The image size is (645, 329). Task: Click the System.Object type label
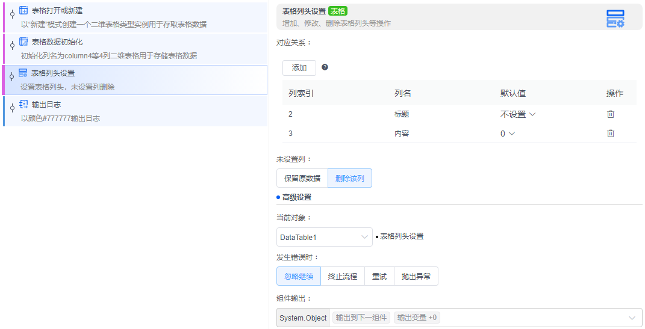point(303,318)
